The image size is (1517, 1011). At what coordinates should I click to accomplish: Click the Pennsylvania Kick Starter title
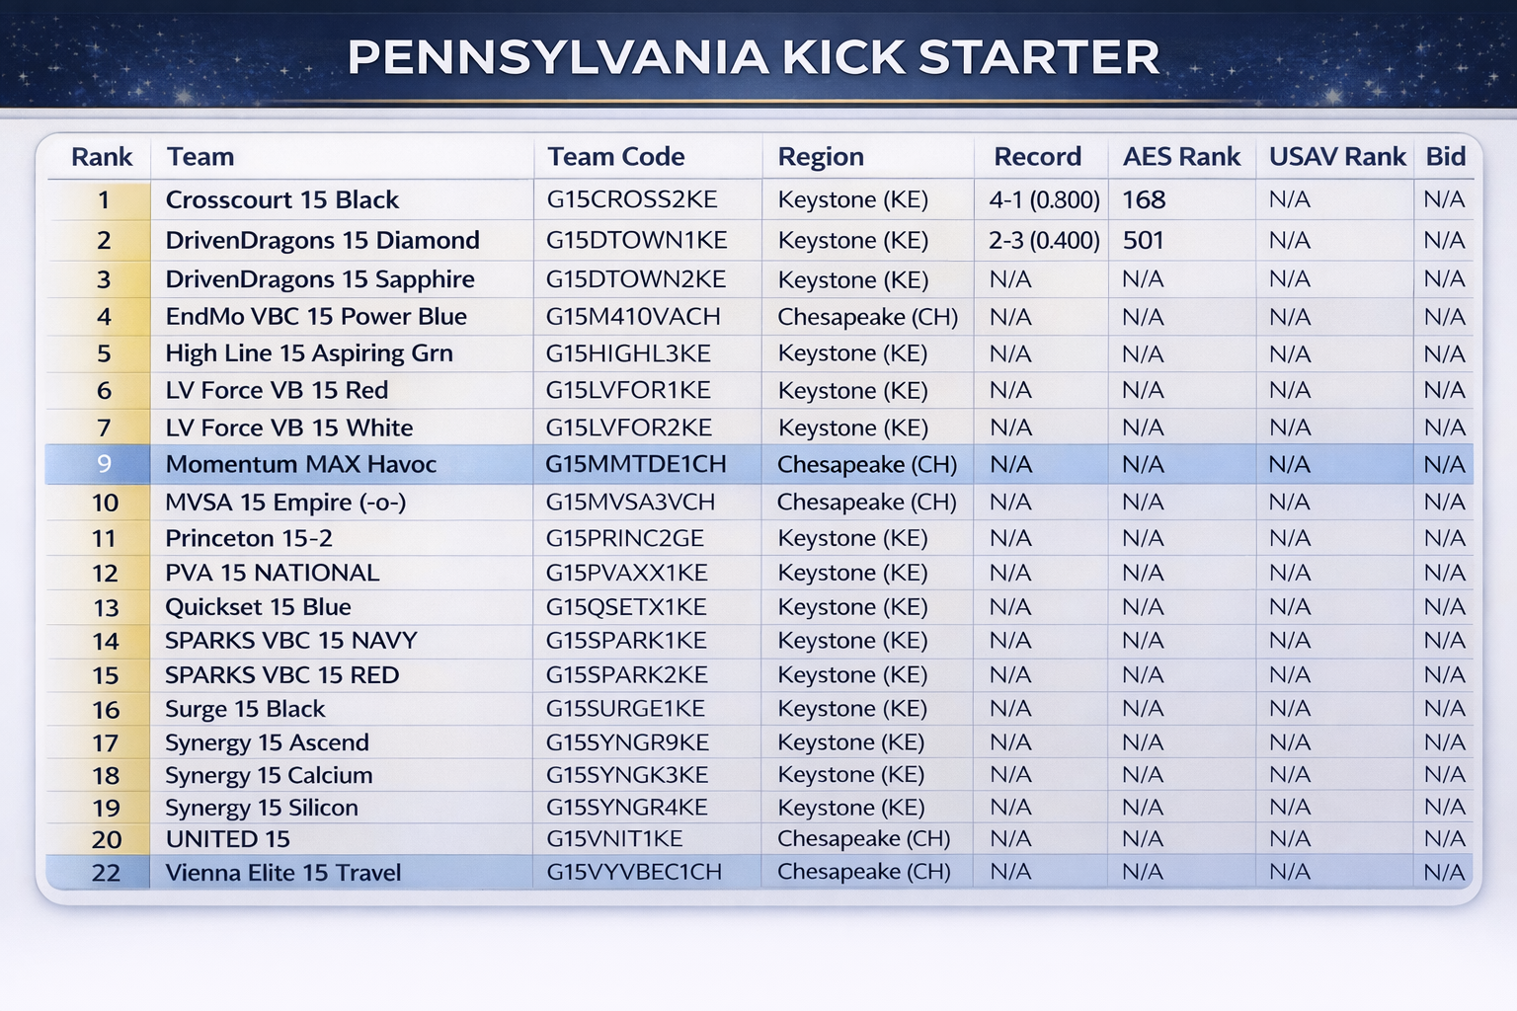(x=754, y=57)
